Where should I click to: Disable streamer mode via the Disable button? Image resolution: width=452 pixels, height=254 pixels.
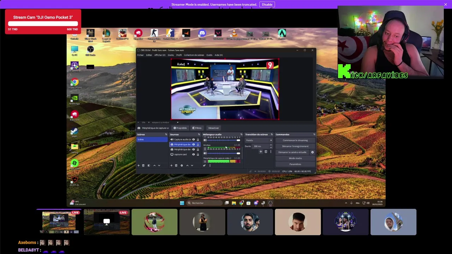[267, 5]
